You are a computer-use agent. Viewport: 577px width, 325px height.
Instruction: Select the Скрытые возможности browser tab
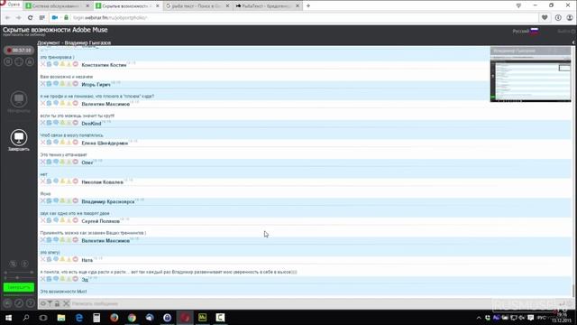pyautogui.click(x=127, y=6)
